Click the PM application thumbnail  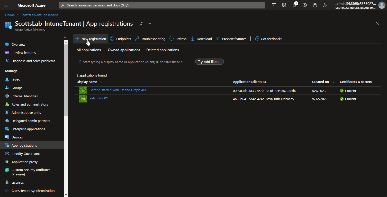[x=83, y=99]
